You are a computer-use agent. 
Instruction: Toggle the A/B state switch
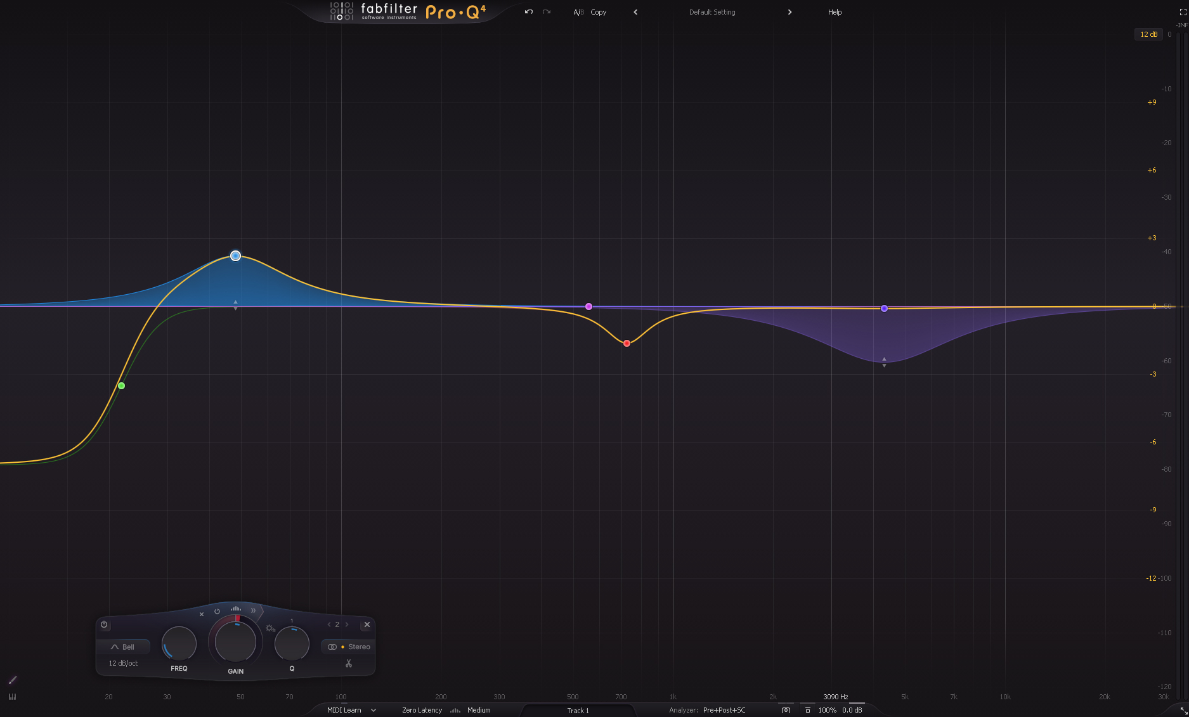click(x=578, y=12)
